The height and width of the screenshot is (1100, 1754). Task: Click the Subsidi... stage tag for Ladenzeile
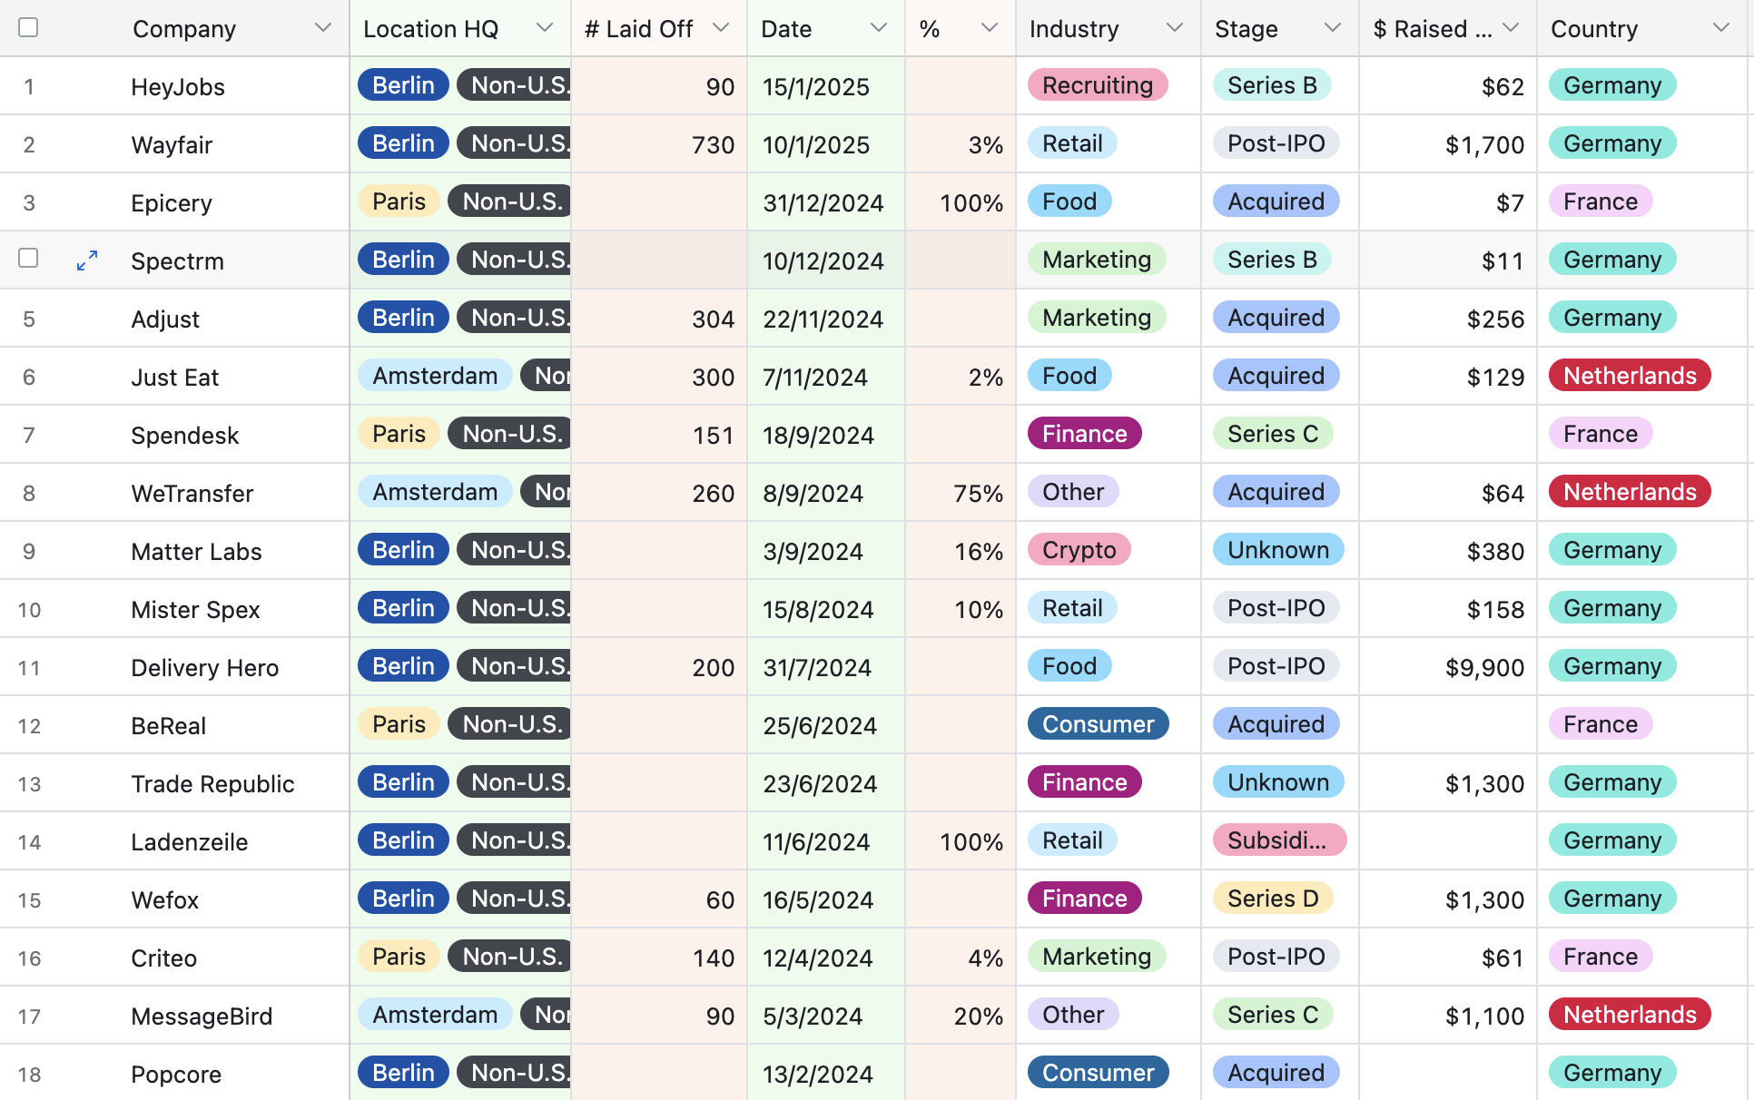click(1279, 840)
